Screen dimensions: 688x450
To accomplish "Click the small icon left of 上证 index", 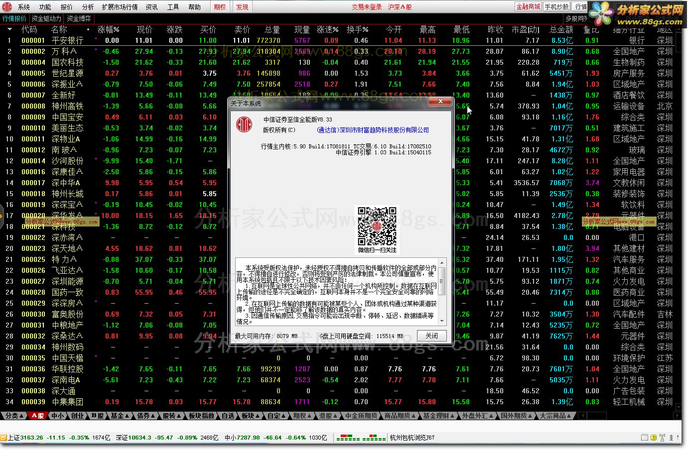I will point(3,438).
